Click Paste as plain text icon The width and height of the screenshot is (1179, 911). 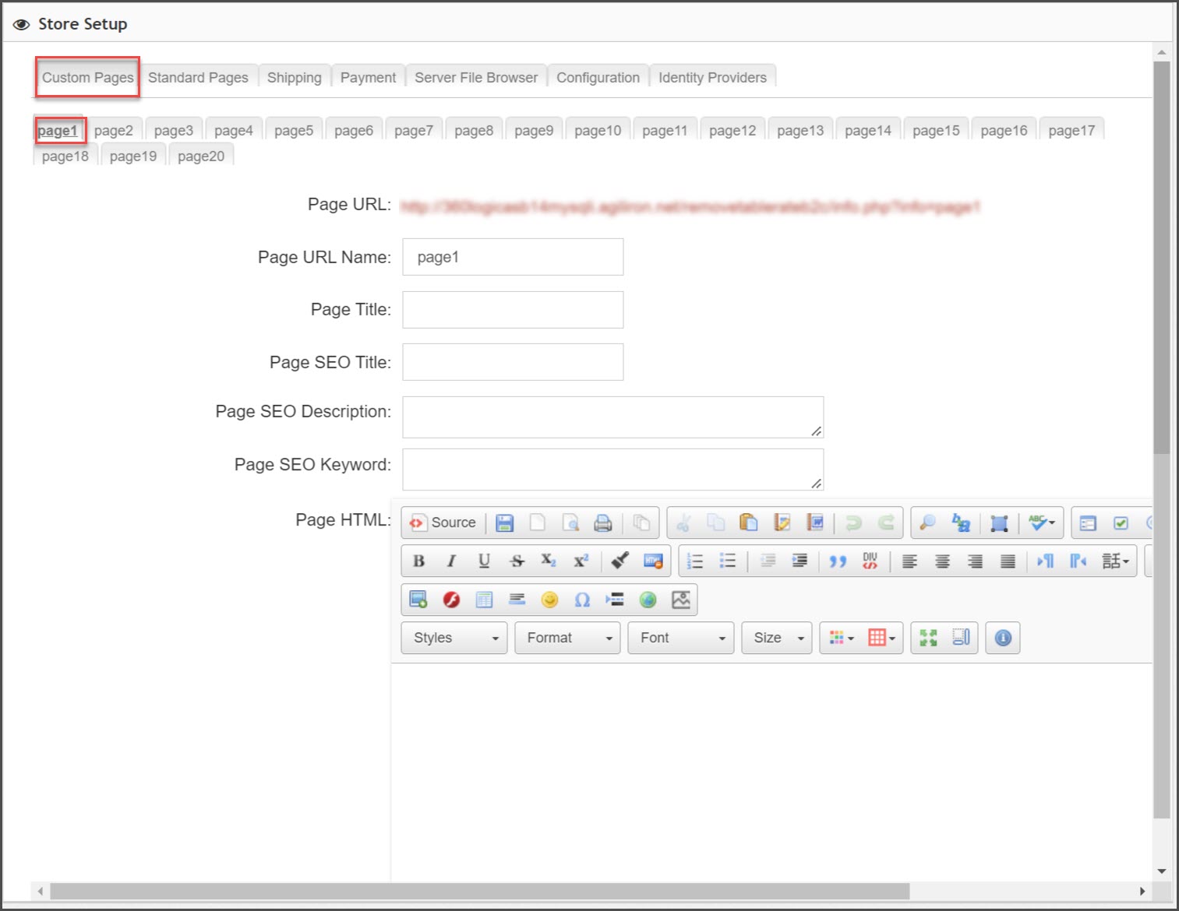click(782, 522)
